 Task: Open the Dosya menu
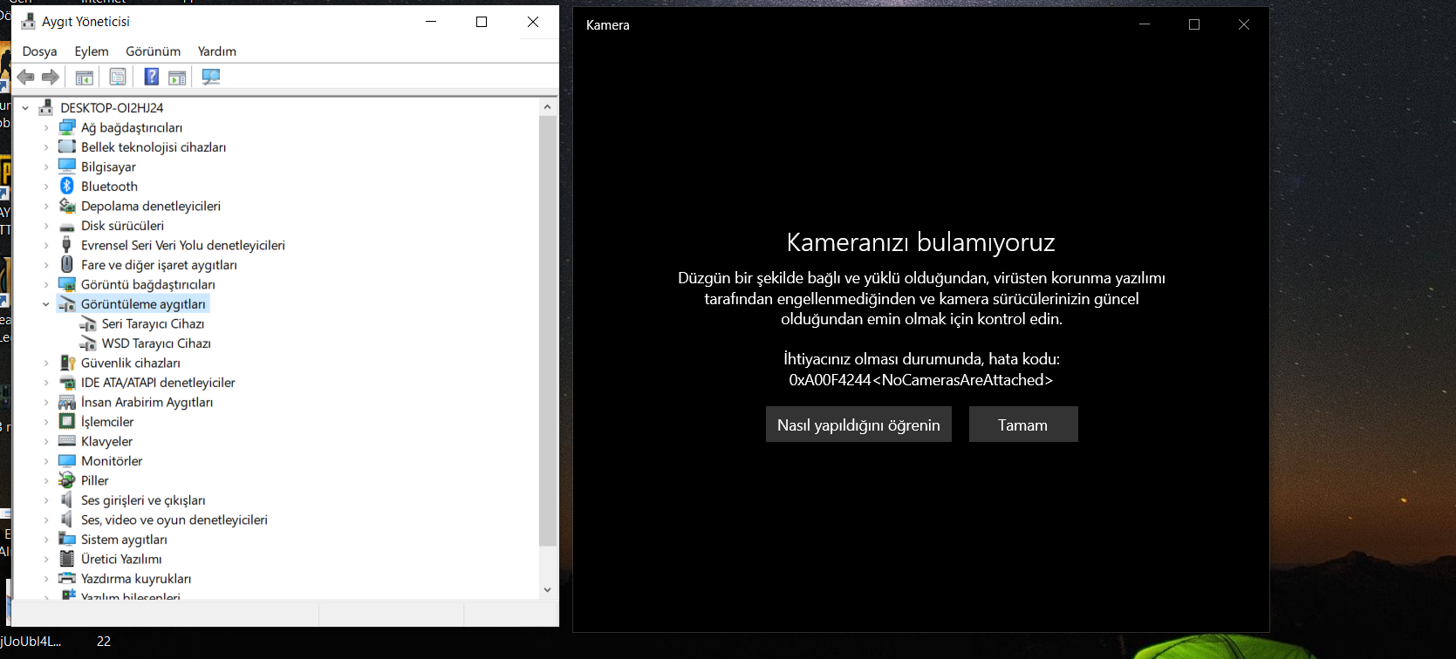39,51
